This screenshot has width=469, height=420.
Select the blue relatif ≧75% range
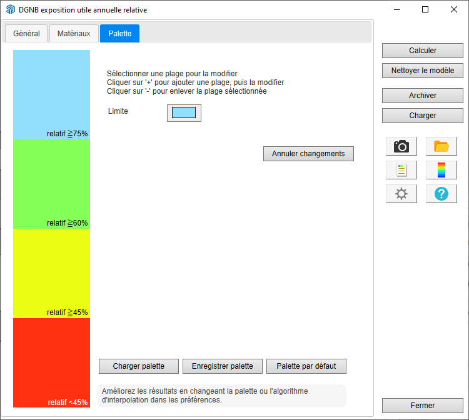(x=51, y=94)
